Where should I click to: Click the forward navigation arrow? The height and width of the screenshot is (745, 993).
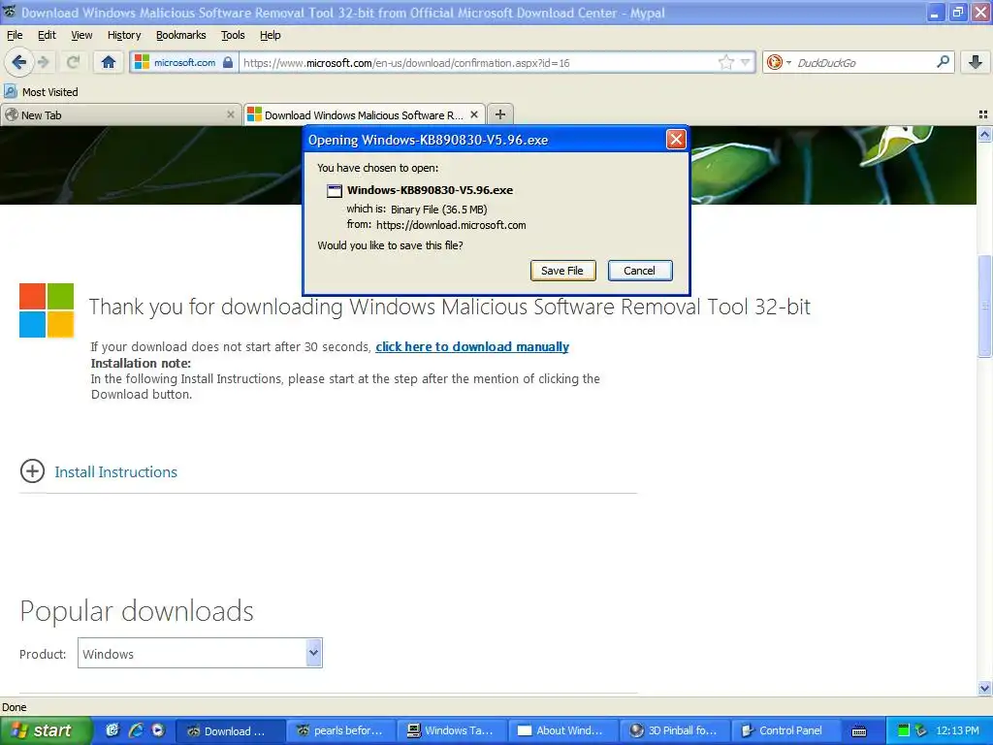pyautogui.click(x=44, y=62)
